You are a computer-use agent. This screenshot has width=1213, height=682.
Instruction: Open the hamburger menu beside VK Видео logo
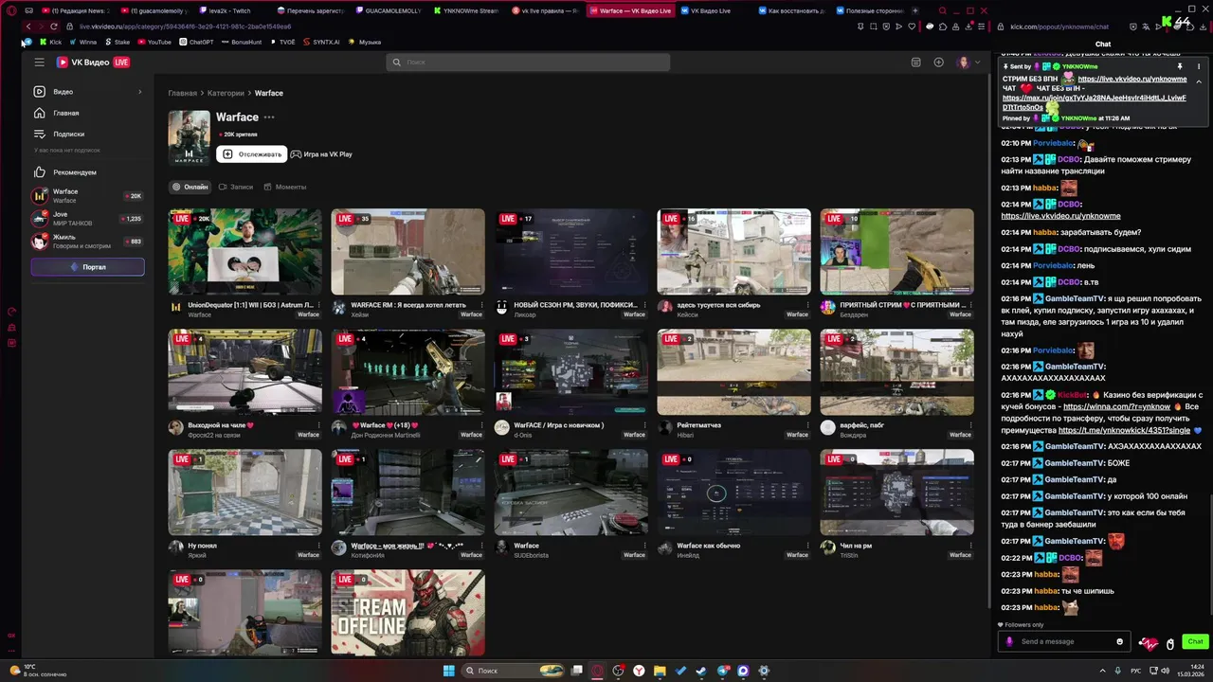[x=39, y=63]
